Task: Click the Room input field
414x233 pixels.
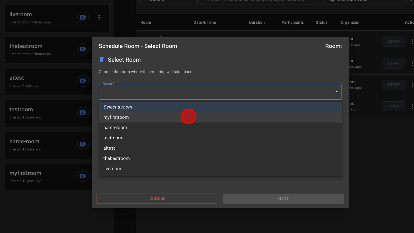Action: click(x=214, y=92)
